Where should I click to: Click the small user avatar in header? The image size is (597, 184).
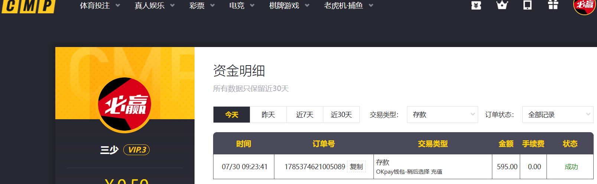(x=584, y=5)
